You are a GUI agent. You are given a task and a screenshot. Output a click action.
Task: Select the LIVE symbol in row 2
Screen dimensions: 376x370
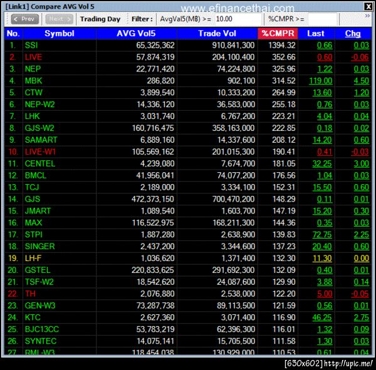coord(33,57)
